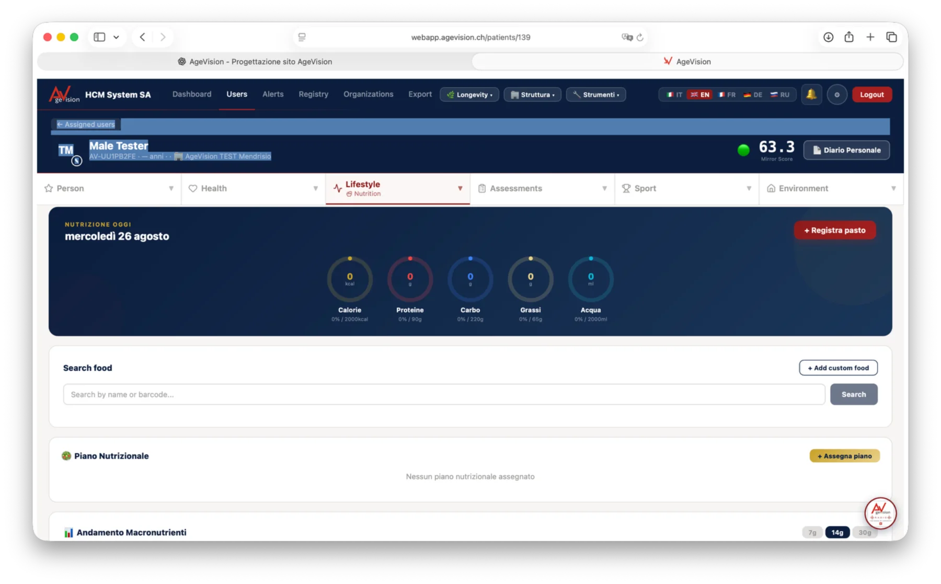Click the TM user avatar
941x584 pixels.
click(66, 151)
